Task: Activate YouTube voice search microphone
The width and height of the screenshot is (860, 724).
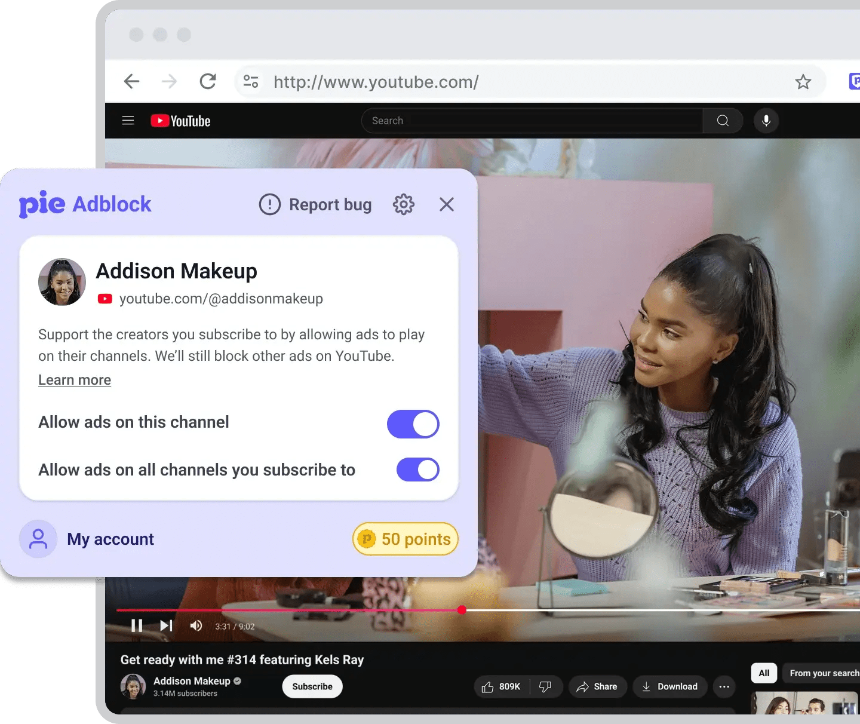Action: point(766,120)
